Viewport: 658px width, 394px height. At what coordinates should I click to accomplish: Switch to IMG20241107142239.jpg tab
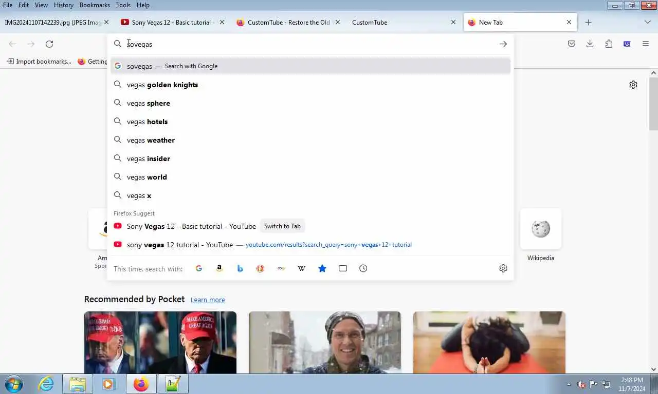click(x=53, y=23)
